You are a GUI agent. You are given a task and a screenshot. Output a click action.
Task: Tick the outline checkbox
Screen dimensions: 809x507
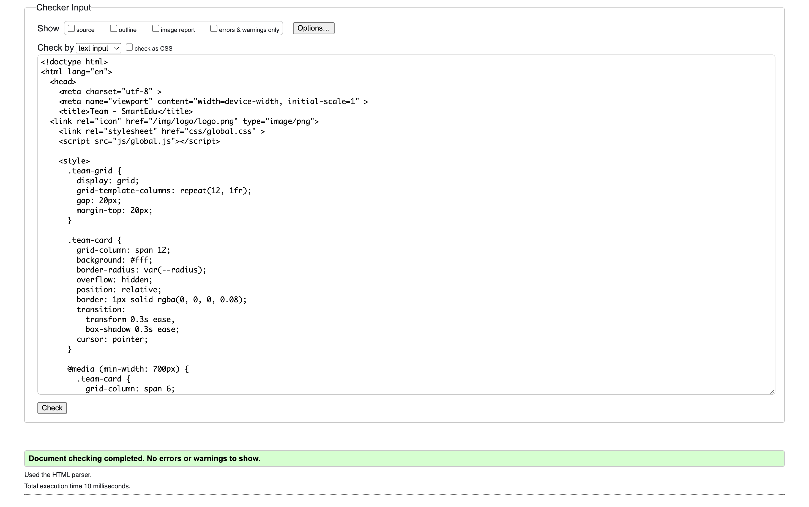tap(114, 29)
